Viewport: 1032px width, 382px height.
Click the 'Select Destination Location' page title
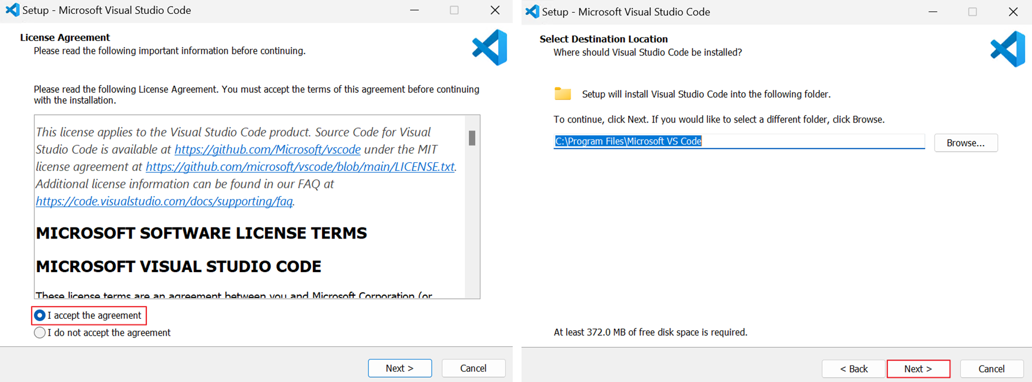(x=604, y=39)
